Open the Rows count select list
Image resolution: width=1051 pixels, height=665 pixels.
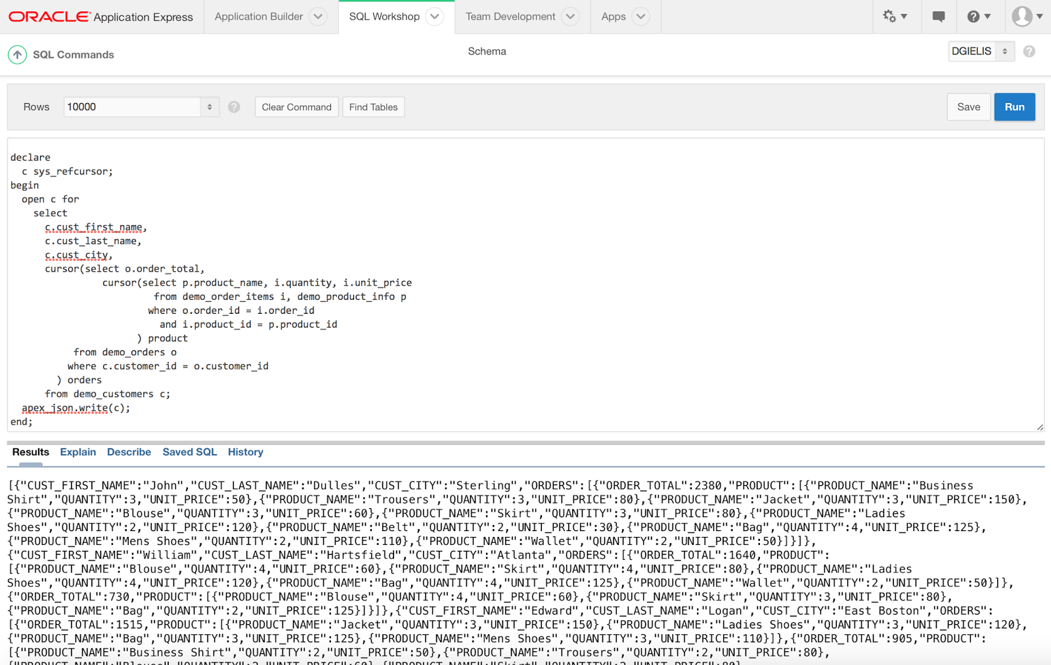[x=141, y=107]
